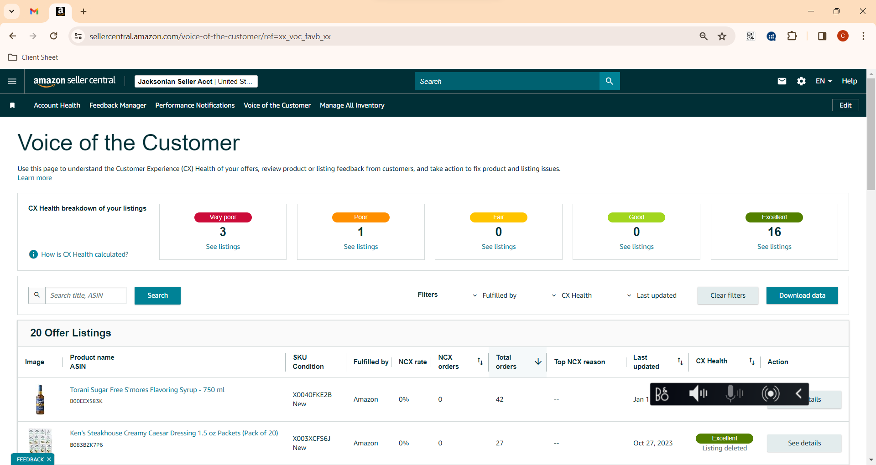
Task: Switch to the Gmail browser tab
Action: click(x=34, y=11)
